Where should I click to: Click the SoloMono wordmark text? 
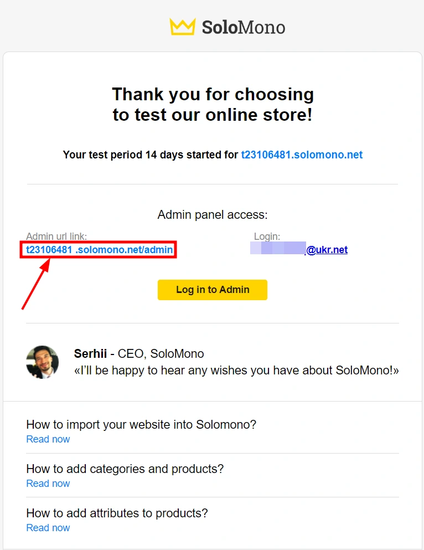pos(244,27)
